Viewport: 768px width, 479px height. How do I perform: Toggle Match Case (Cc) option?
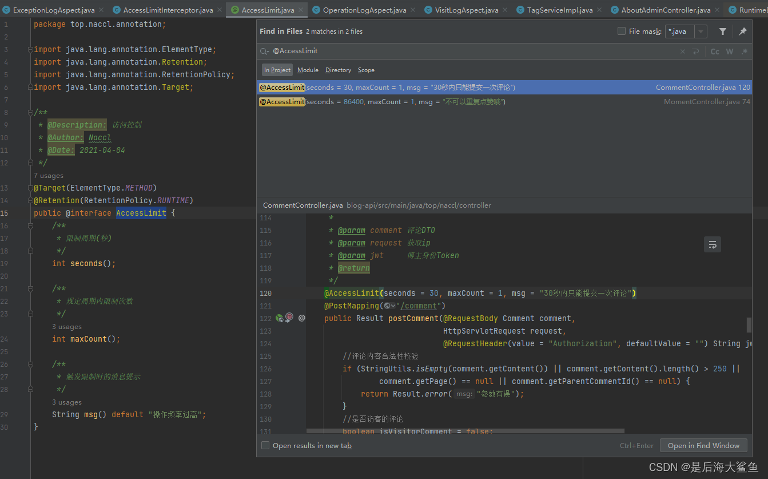click(715, 52)
